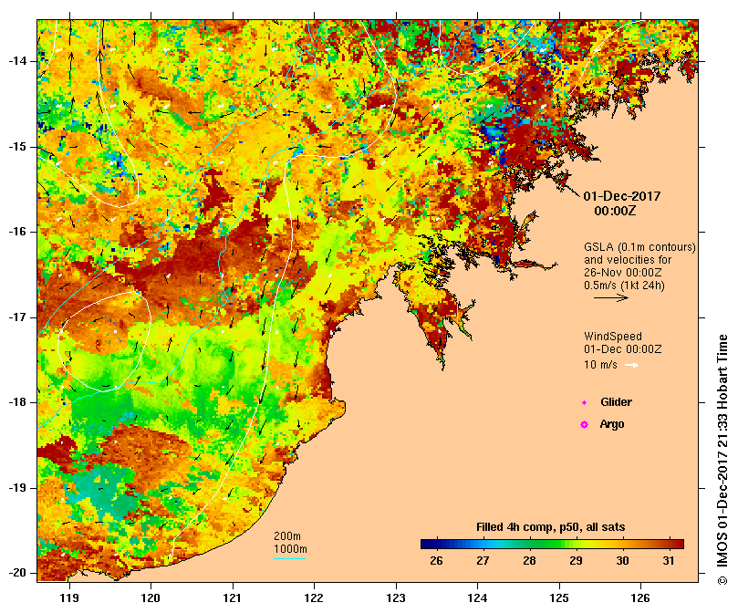Click the magenta Argo circle marker

click(584, 425)
